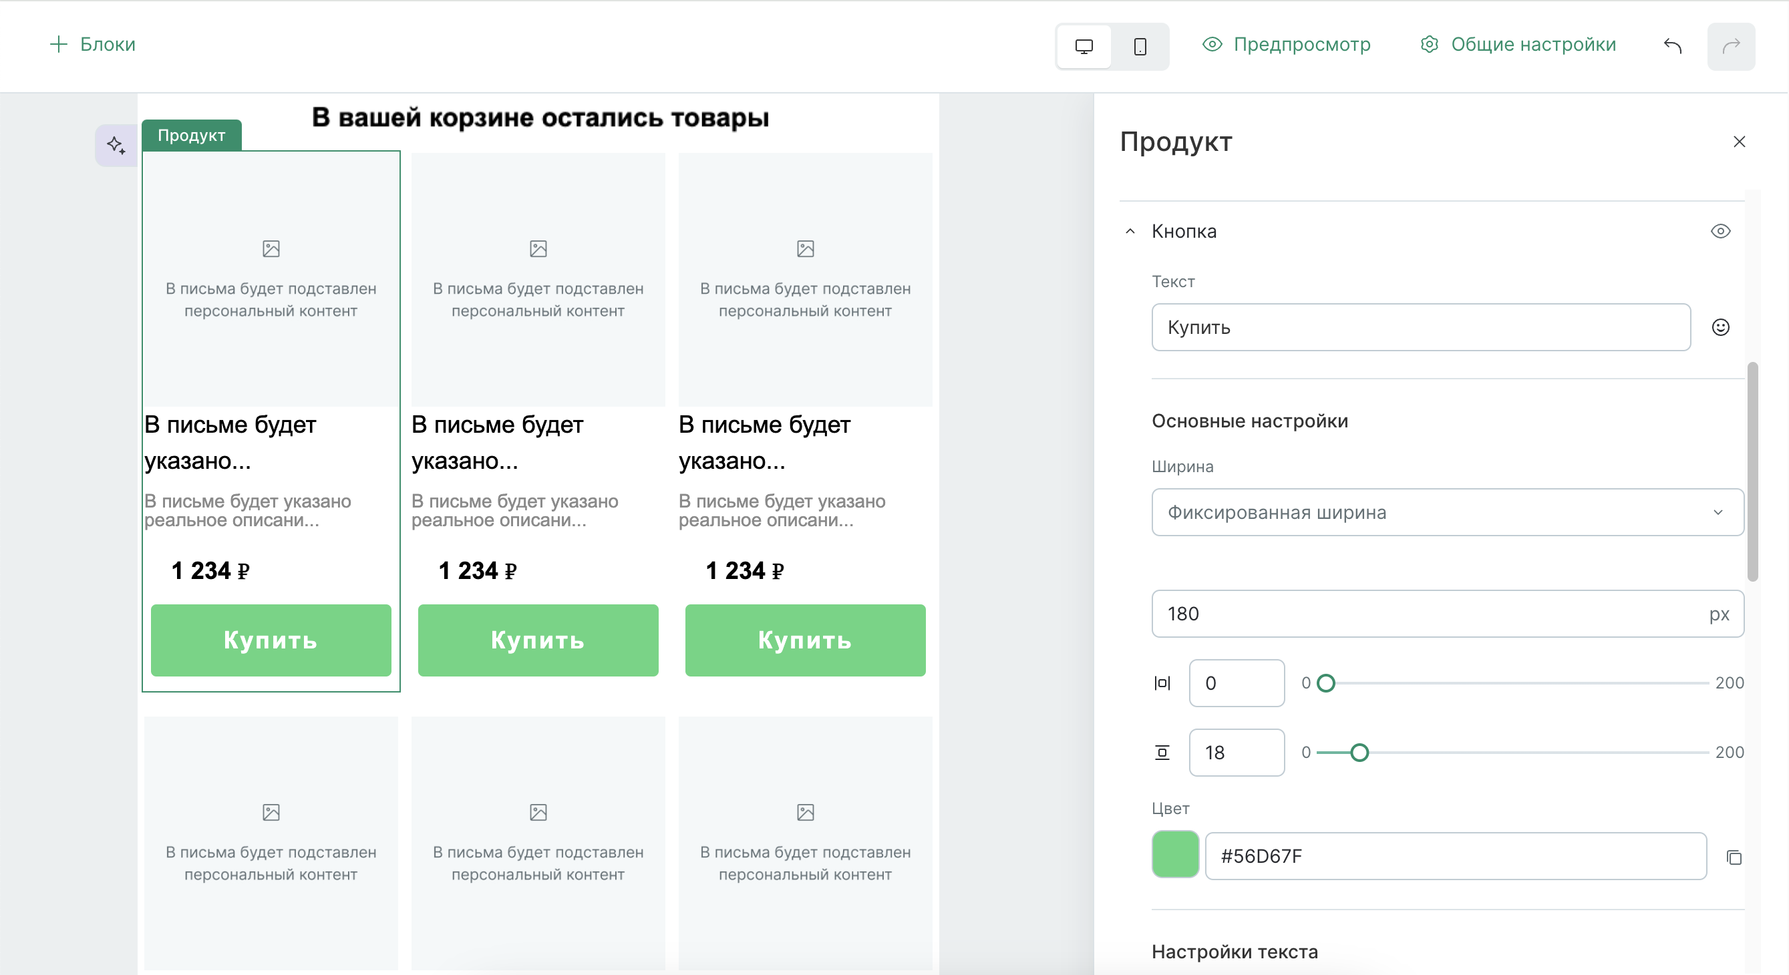Viewport: 1789px width, 975px height.
Task: Toggle visibility of the Кнопка element
Action: tap(1720, 231)
